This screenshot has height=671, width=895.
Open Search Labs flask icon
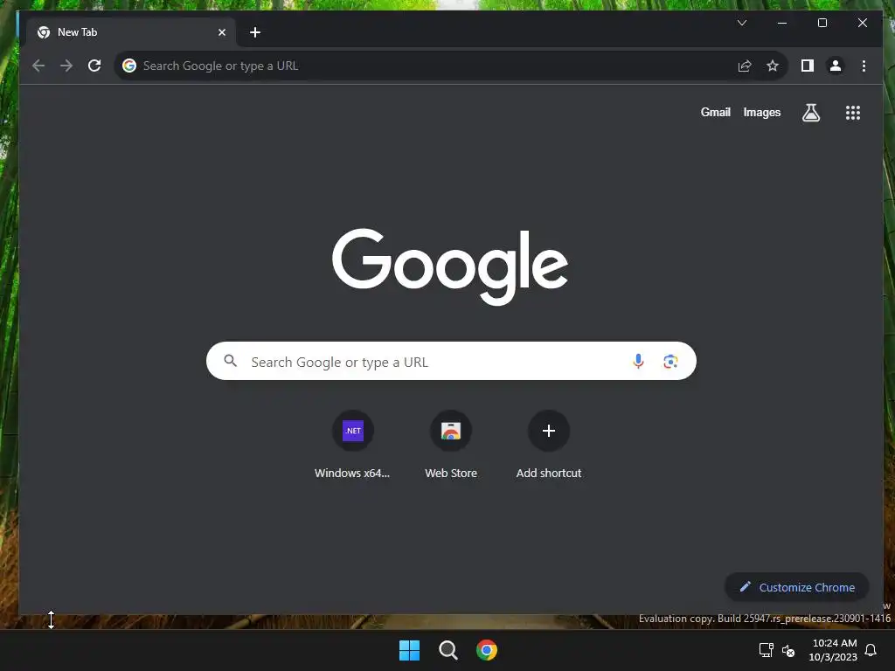click(x=810, y=113)
